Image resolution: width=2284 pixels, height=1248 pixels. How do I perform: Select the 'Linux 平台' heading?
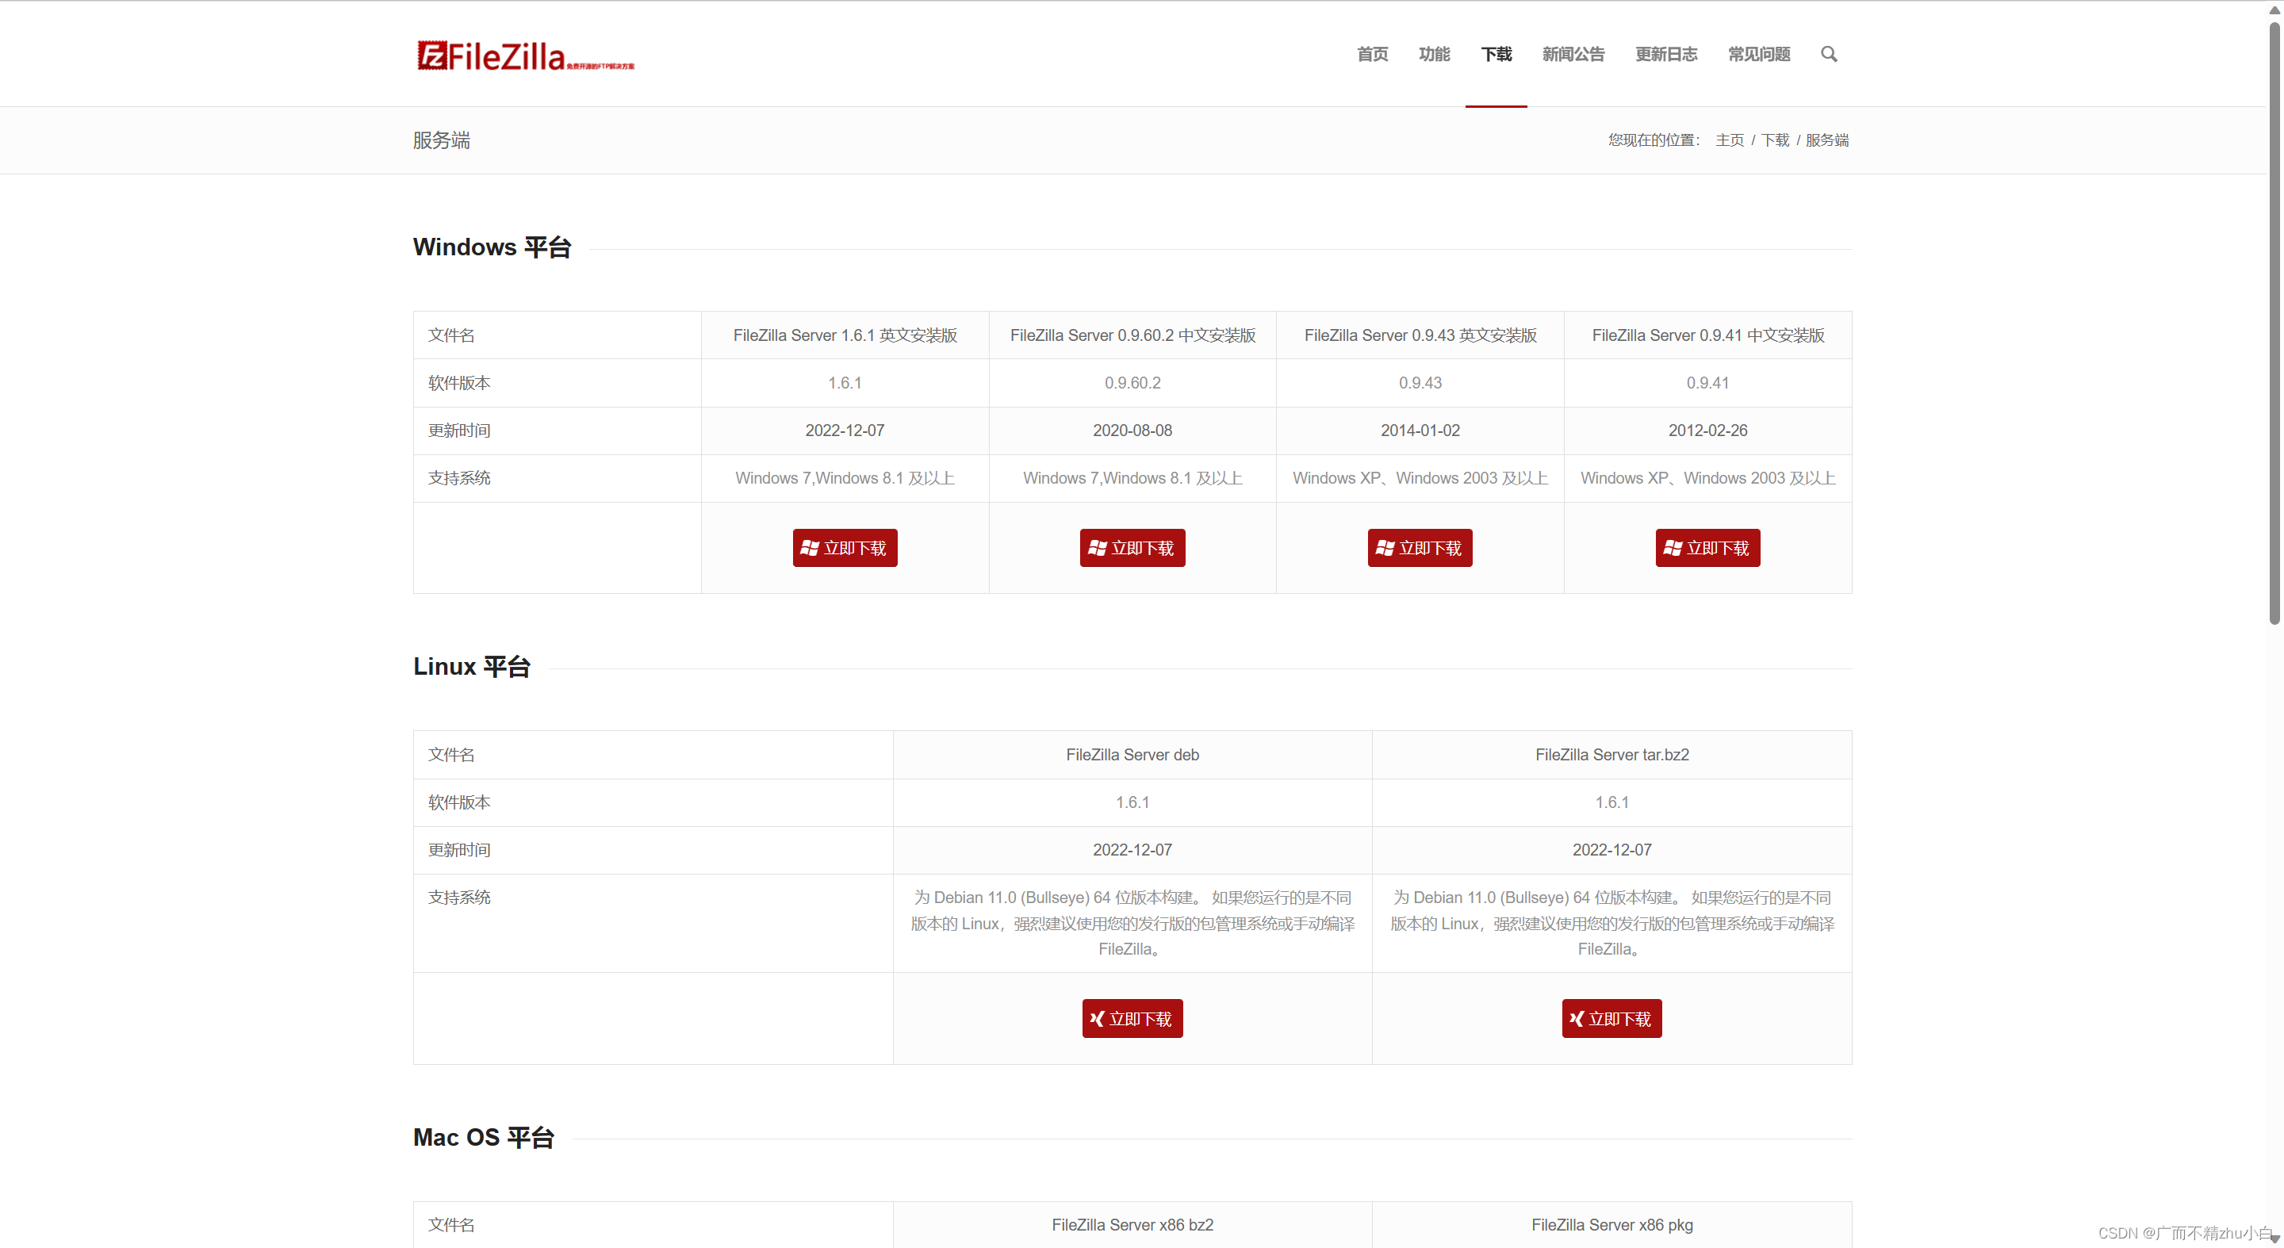click(472, 667)
